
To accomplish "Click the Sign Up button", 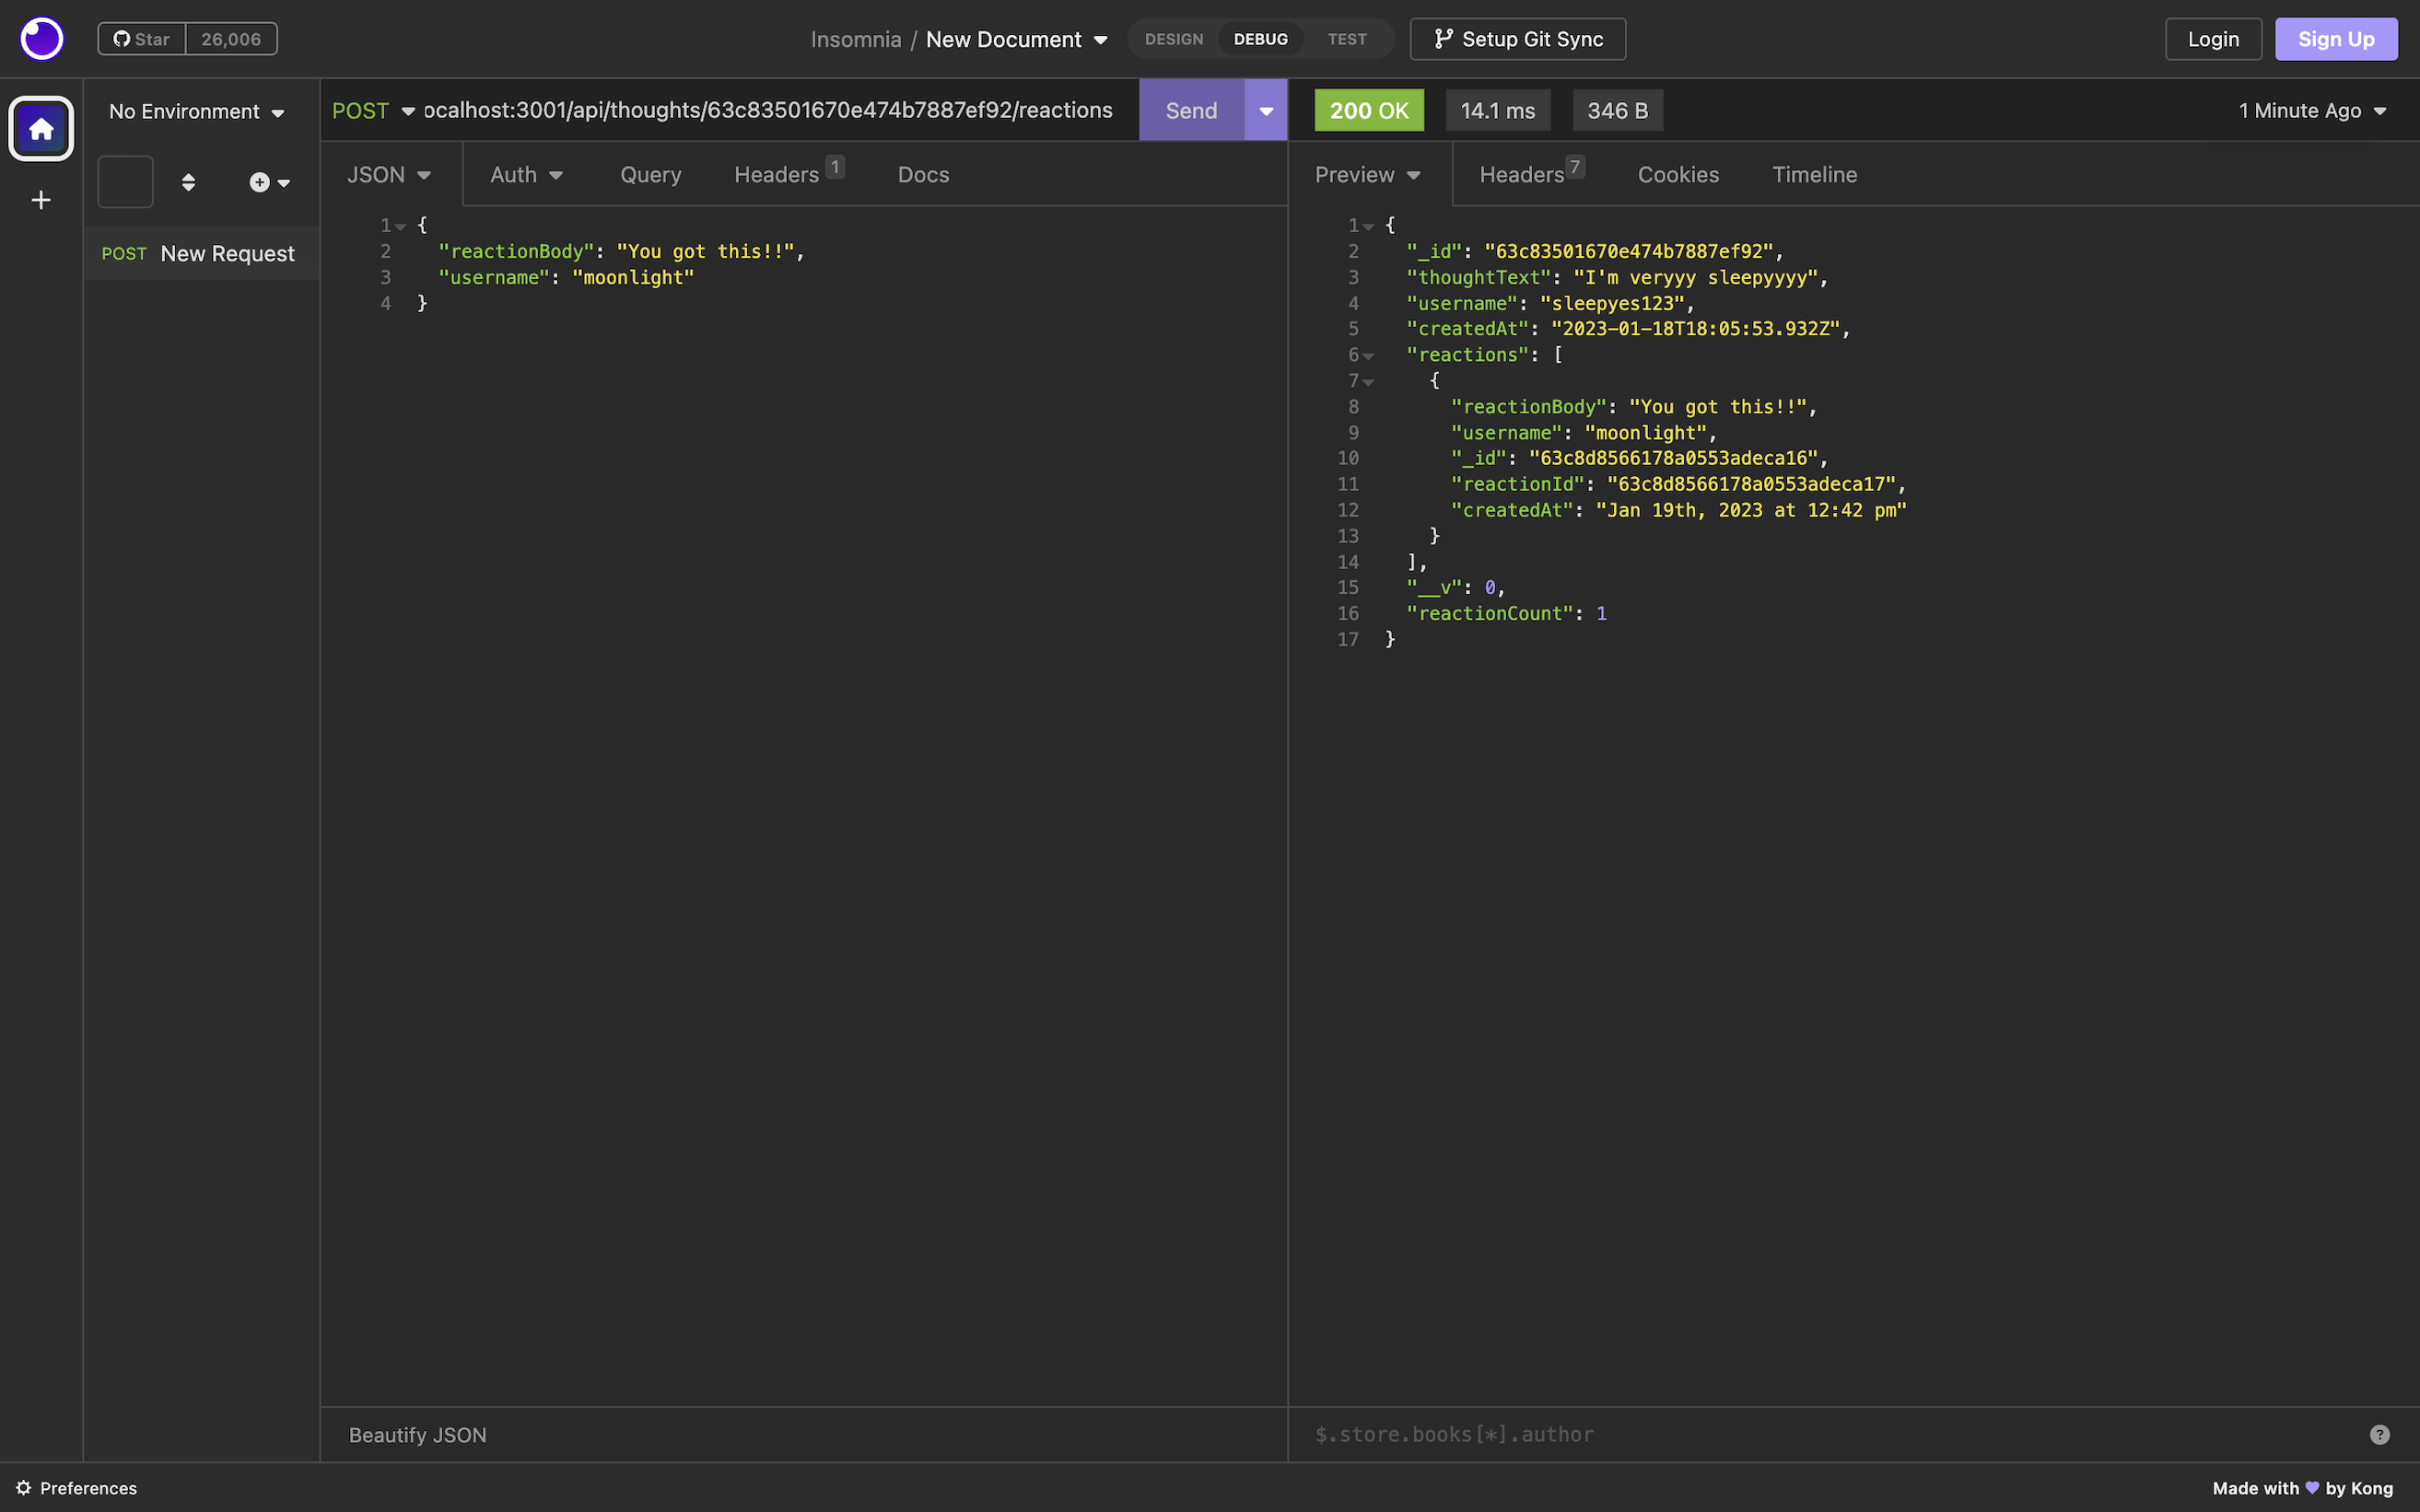I will click(2335, 39).
